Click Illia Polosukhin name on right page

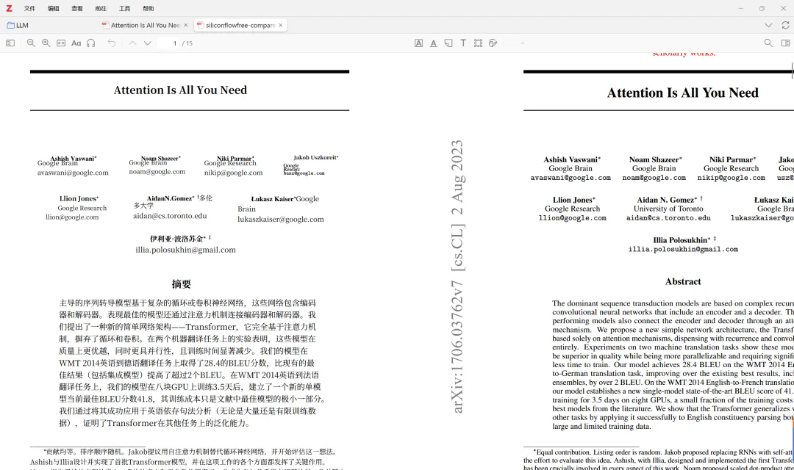[x=682, y=240]
